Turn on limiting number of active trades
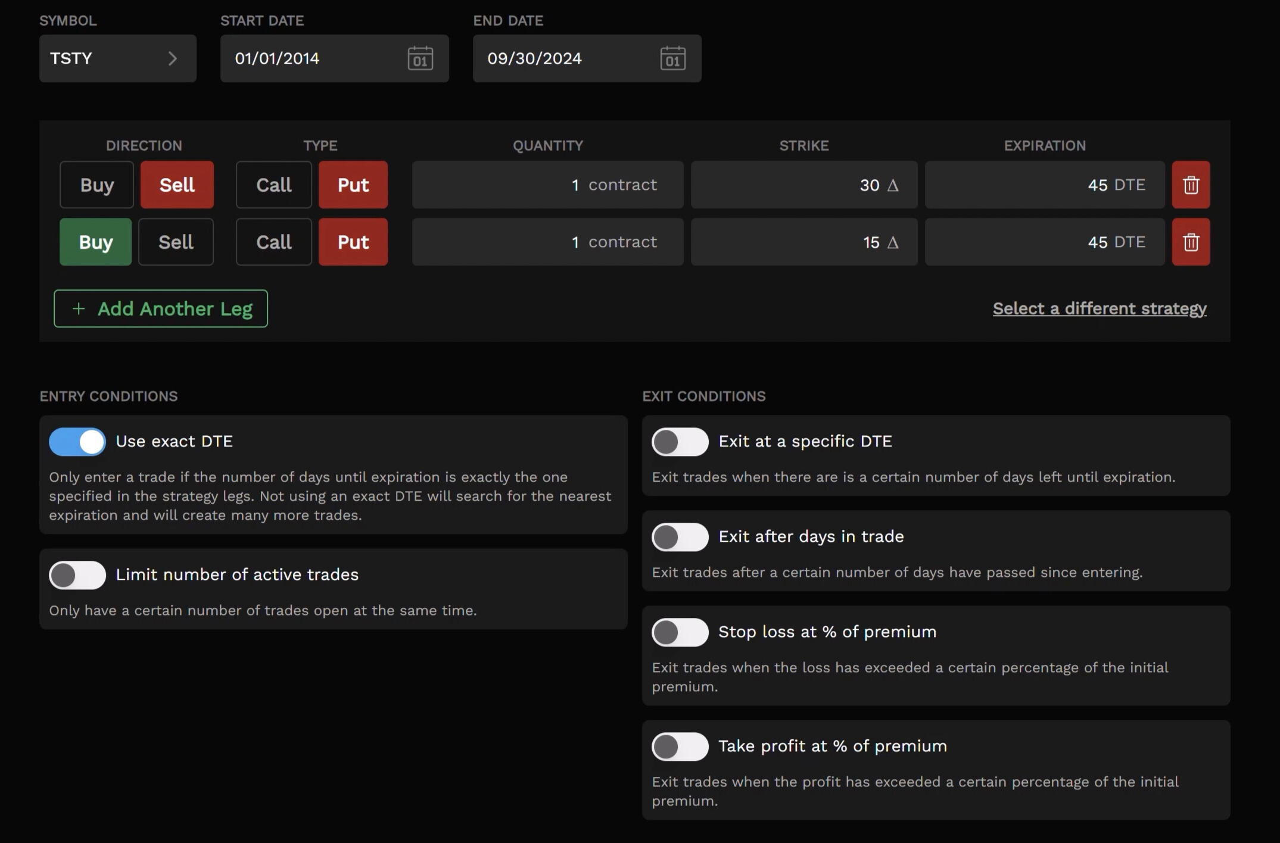 [x=77, y=575]
